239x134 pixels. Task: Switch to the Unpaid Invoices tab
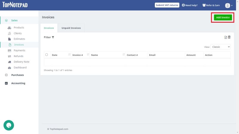pos(71,28)
